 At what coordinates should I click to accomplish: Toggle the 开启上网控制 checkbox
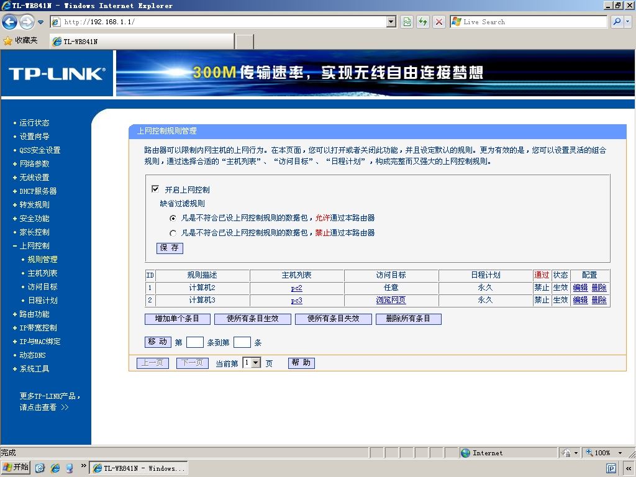(155, 189)
